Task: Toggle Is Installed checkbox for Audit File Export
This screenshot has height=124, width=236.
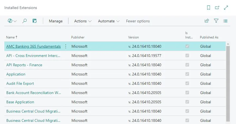Action: [x=187, y=83]
